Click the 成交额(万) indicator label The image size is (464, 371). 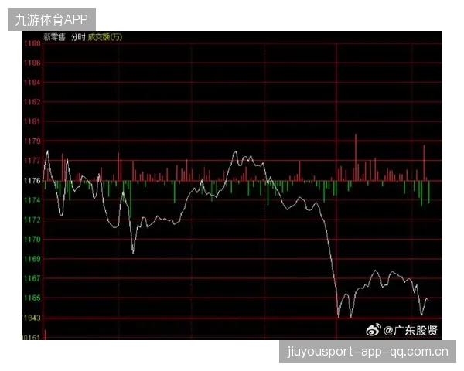pyautogui.click(x=104, y=37)
